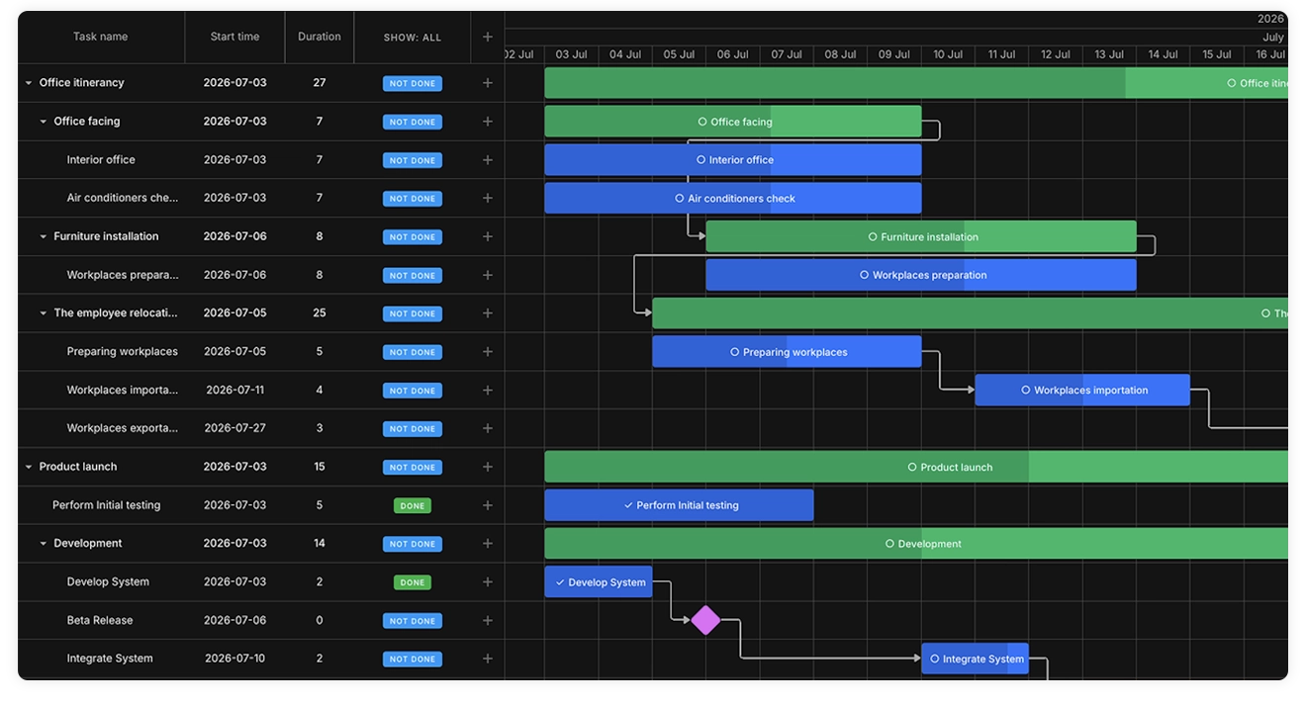Select the Office facing green bar
This screenshot has height=706, width=1306.
(733, 122)
